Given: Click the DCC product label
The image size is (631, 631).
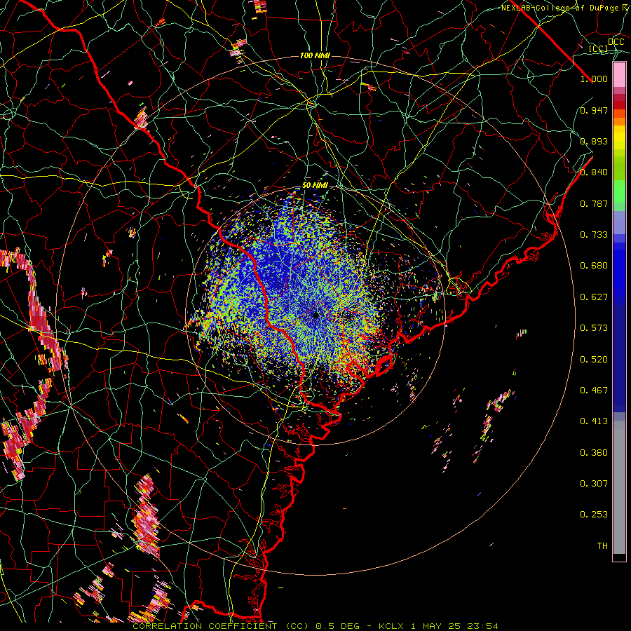Looking at the screenshot, I should (x=616, y=42).
